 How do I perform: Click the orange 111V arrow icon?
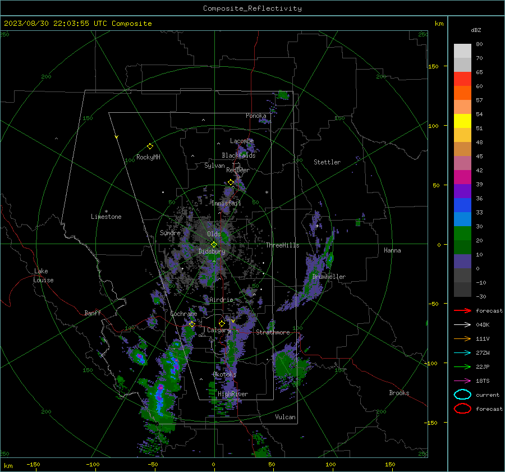pos(462,338)
